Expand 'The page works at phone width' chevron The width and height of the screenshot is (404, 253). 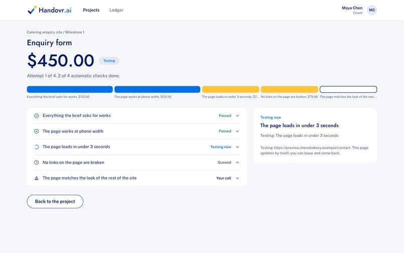pyautogui.click(x=237, y=131)
